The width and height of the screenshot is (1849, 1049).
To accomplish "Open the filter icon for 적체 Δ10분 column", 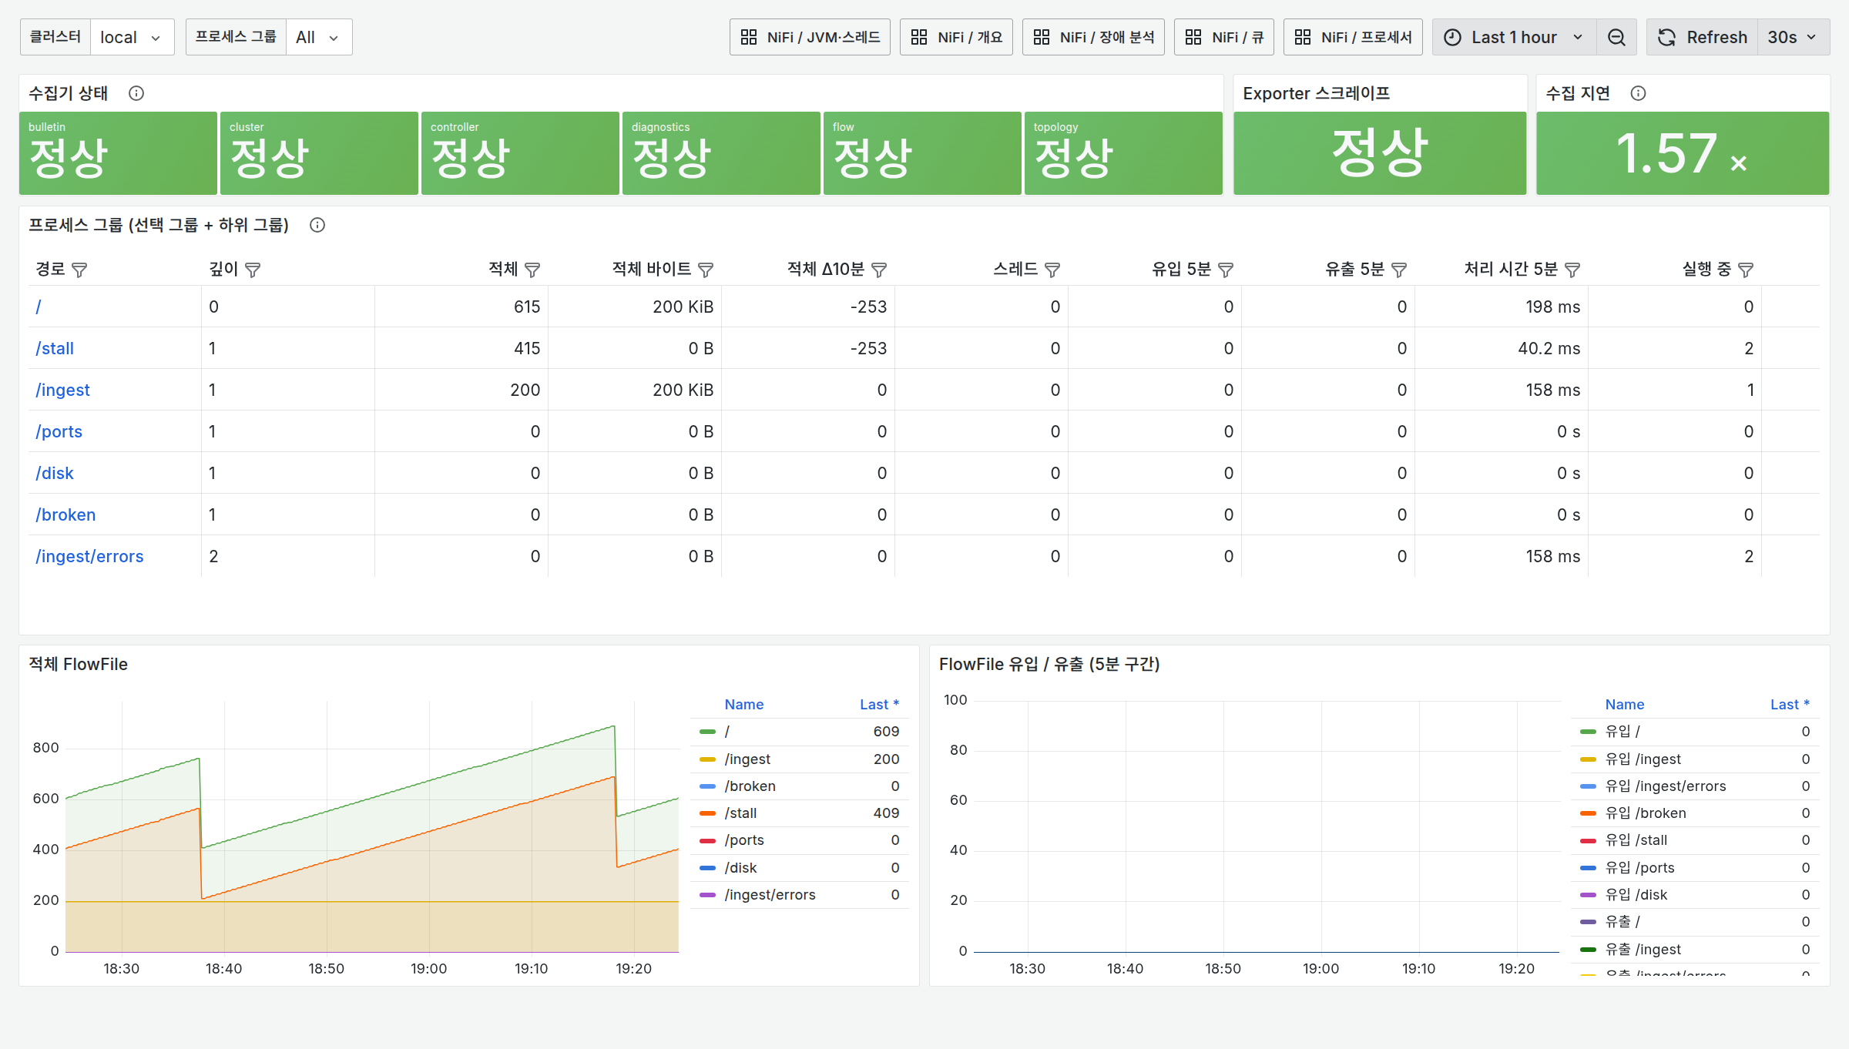I will pos(879,270).
